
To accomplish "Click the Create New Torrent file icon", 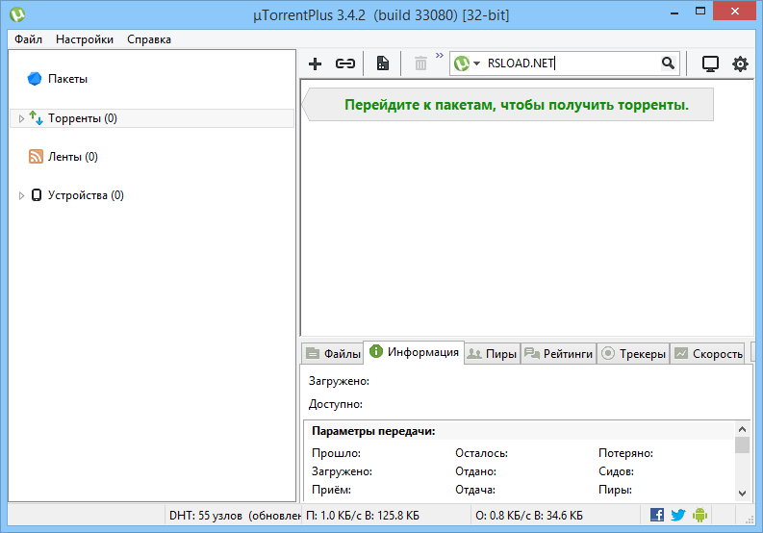I will pyautogui.click(x=383, y=63).
